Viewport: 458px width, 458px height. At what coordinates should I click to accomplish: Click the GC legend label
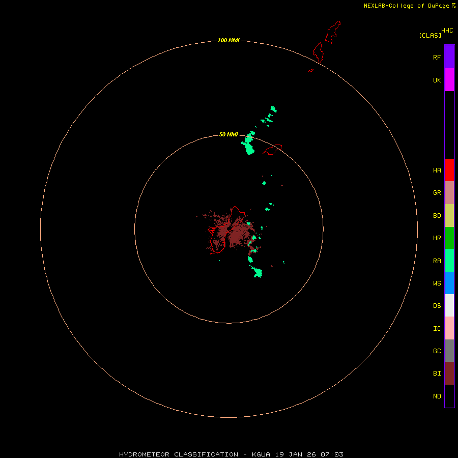point(437,351)
